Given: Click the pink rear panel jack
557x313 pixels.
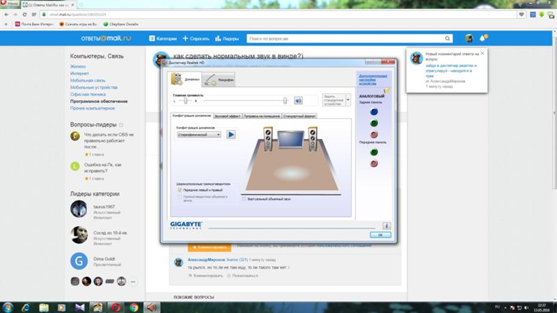Looking at the screenshot, I should (x=374, y=134).
